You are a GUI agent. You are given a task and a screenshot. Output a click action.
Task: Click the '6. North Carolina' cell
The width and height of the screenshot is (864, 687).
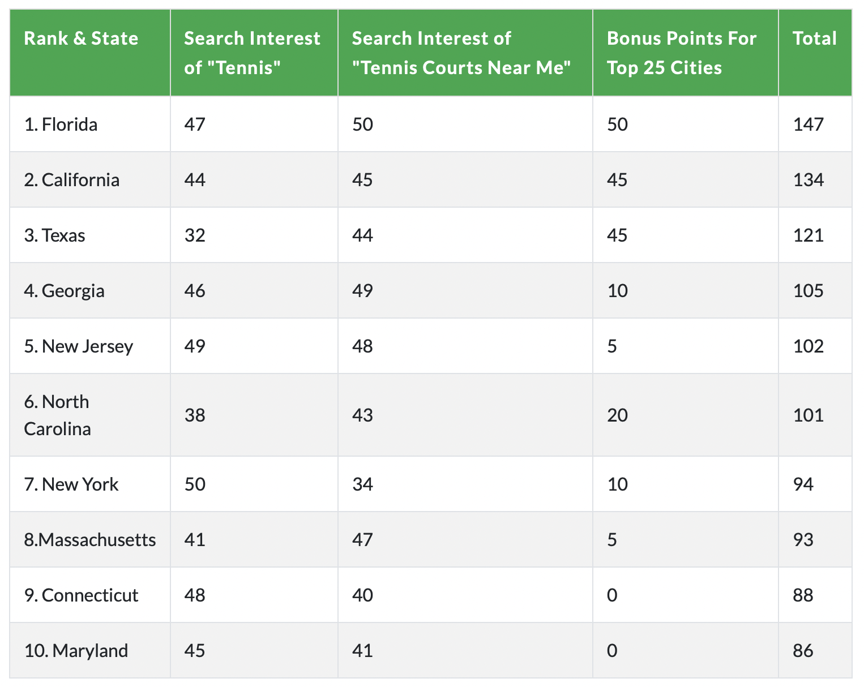(x=58, y=415)
